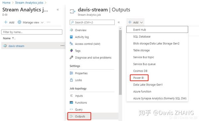Click the Locks padlock icon
Viewport: 199px width, 121px height.
click(71, 80)
